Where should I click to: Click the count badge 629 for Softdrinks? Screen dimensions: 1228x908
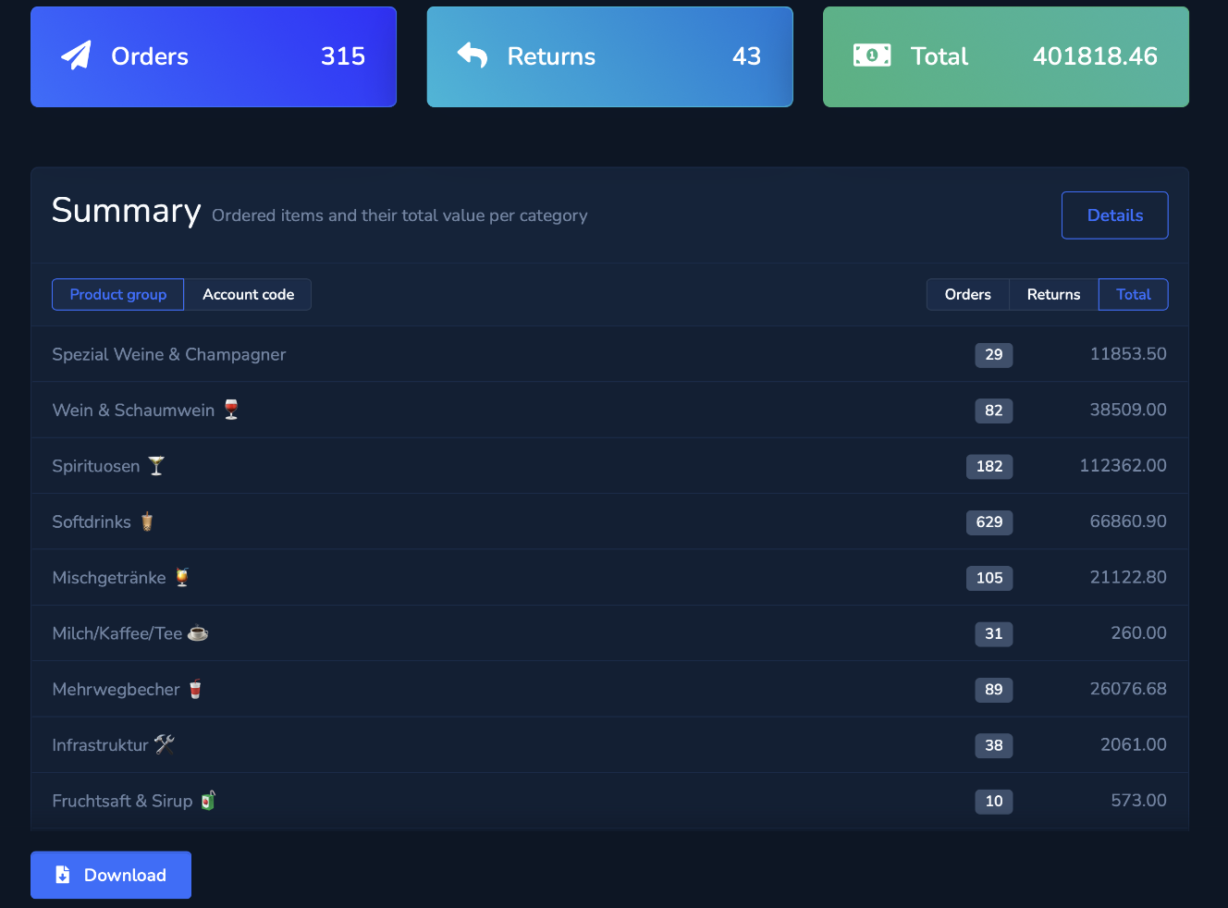coord(989,521)
